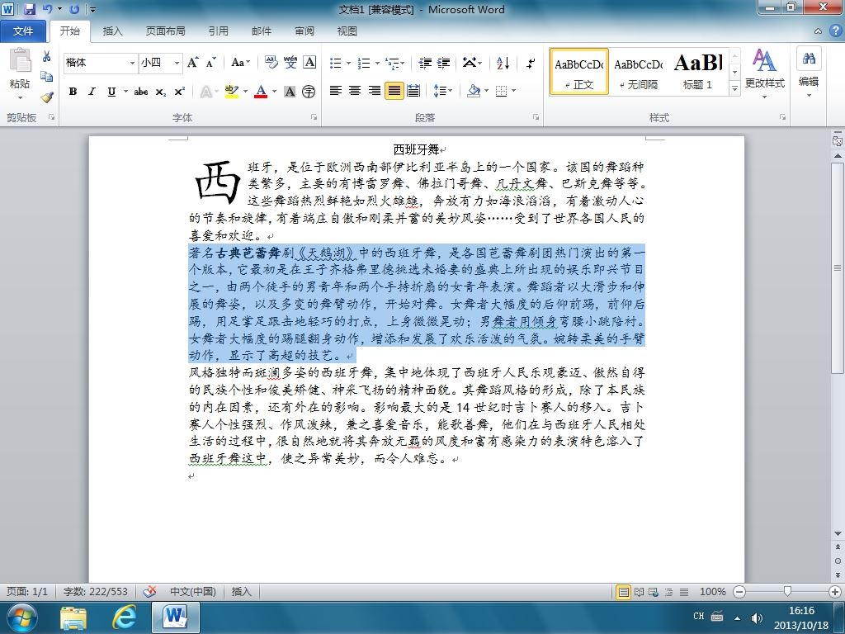
Task: Click the Character Border icon
Action: click(x=309, y=63)
